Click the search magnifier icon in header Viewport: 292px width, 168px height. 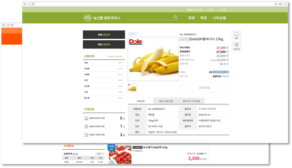pos(175,17)
